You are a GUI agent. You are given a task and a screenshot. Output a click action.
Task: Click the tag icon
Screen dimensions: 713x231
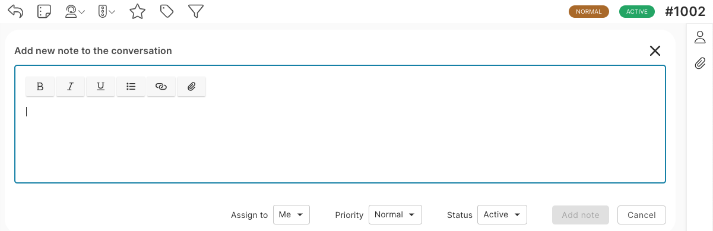[x=167, y=11]
